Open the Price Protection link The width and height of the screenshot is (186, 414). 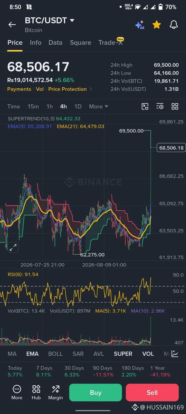tap(67, 89)
